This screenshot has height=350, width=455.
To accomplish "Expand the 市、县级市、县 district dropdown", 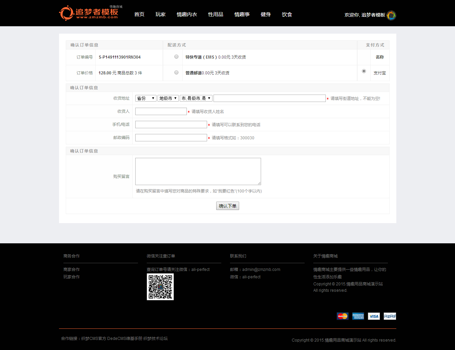I will pos(196,98).
